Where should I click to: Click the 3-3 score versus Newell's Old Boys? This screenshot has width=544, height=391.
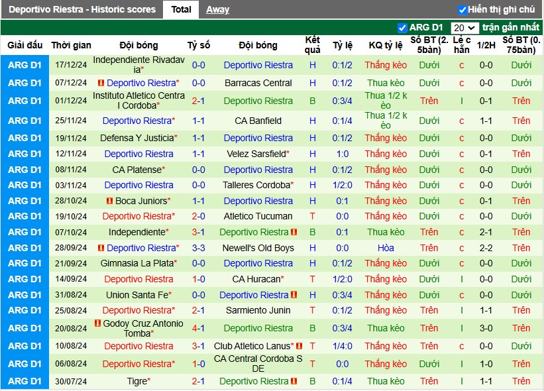click(x=198, y=248)
